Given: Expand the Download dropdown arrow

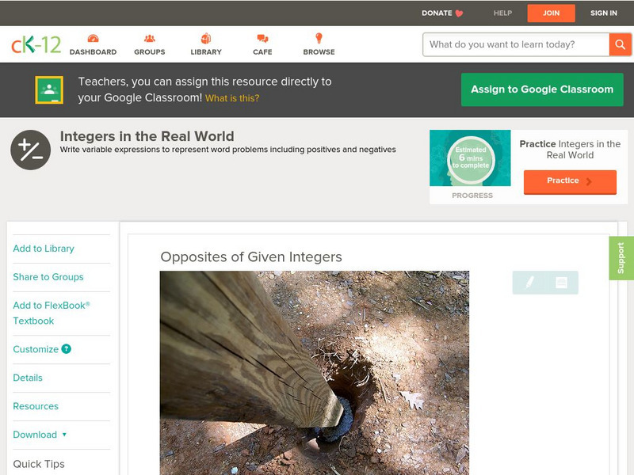Looking at the screenshot, I should 64,435.
